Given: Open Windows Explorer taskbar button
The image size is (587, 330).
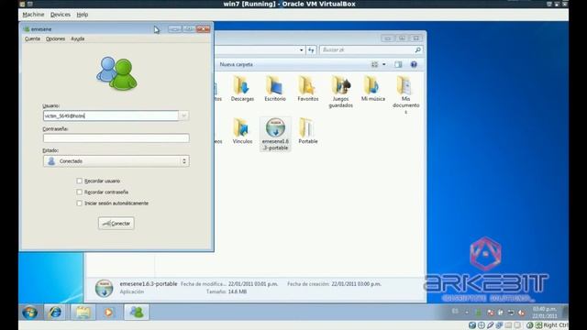Looking at the screenshot, I should [x=83, y=312].
